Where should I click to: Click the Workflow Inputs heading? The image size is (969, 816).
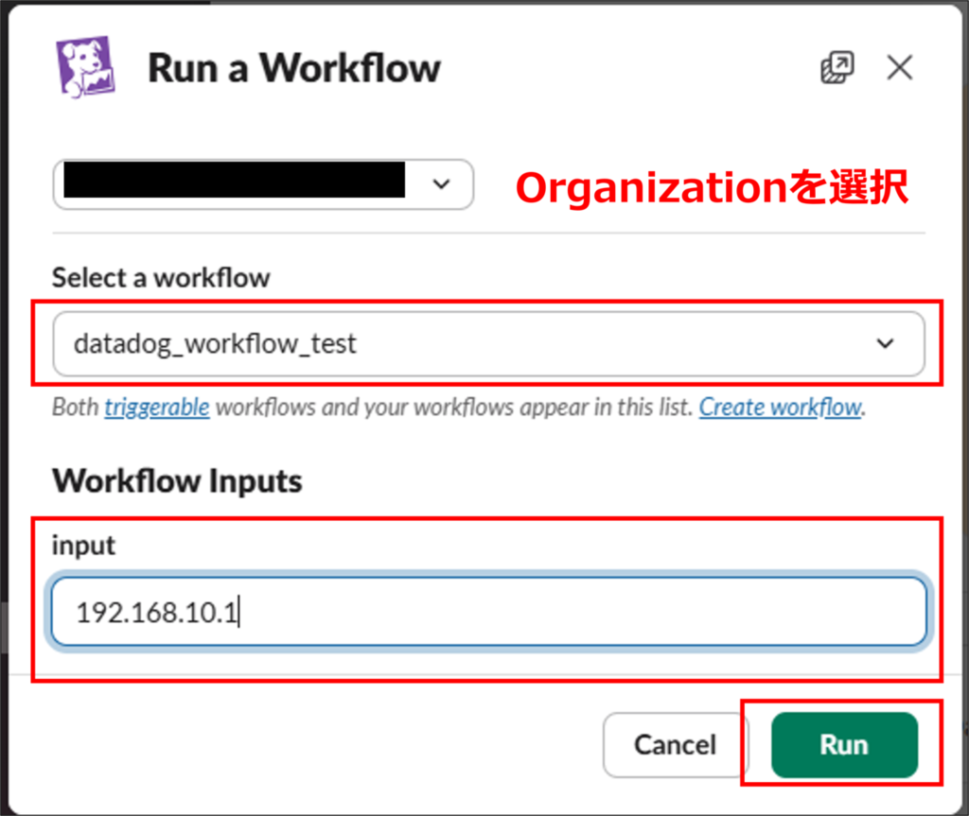177,480
